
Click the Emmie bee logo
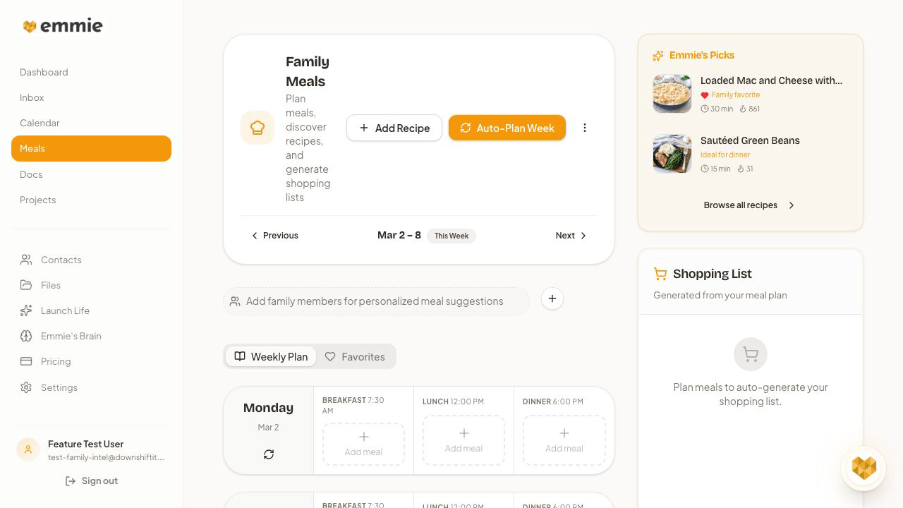click(30, 25)
